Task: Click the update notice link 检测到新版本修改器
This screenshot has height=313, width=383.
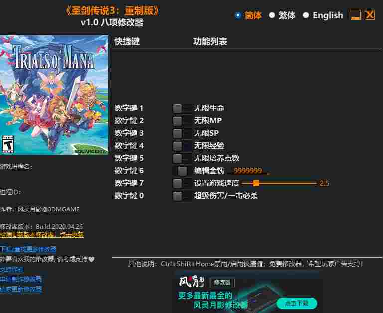Action: click(42, 235)
